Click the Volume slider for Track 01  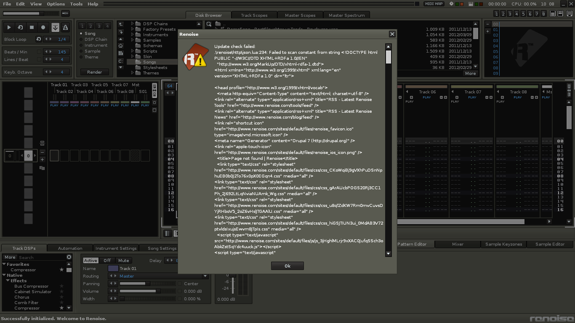(148, 291)
